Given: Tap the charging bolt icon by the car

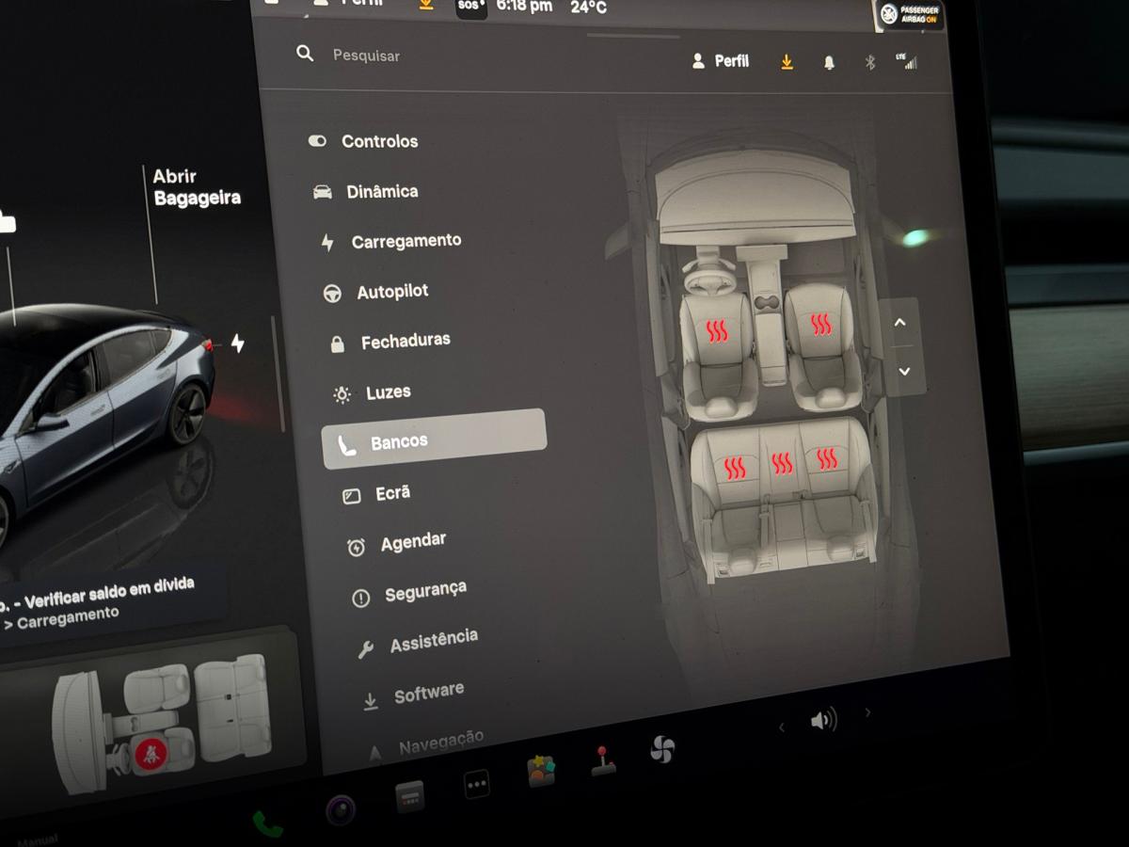Looking at the screenshot, I should [x=238, y=344].
